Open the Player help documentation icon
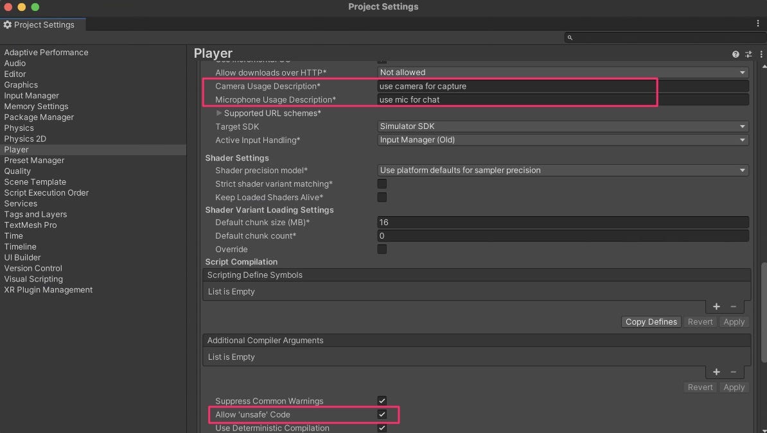Viewport: 767px width, 433px height. coord(736,55)
